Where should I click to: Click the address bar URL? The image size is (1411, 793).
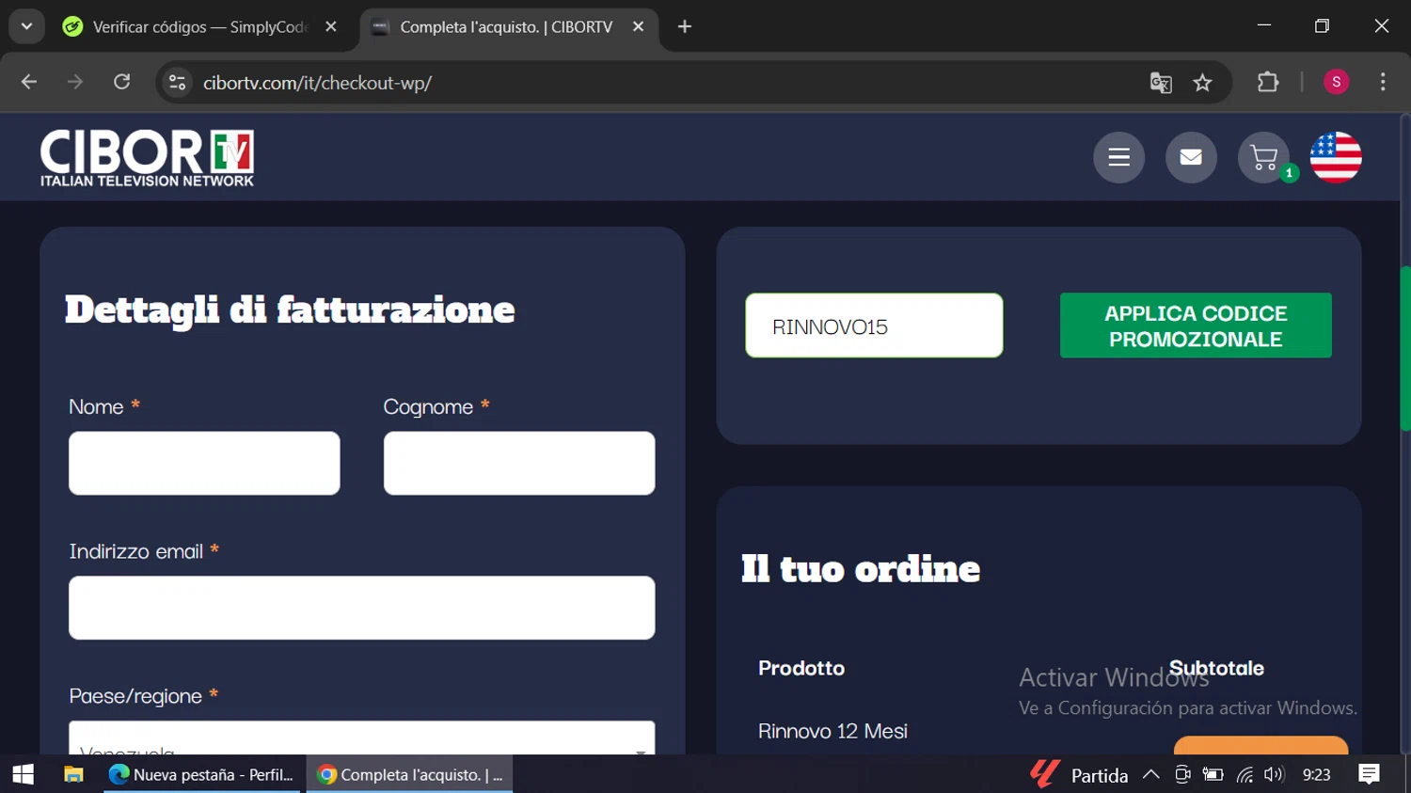[x=317, y=83]
